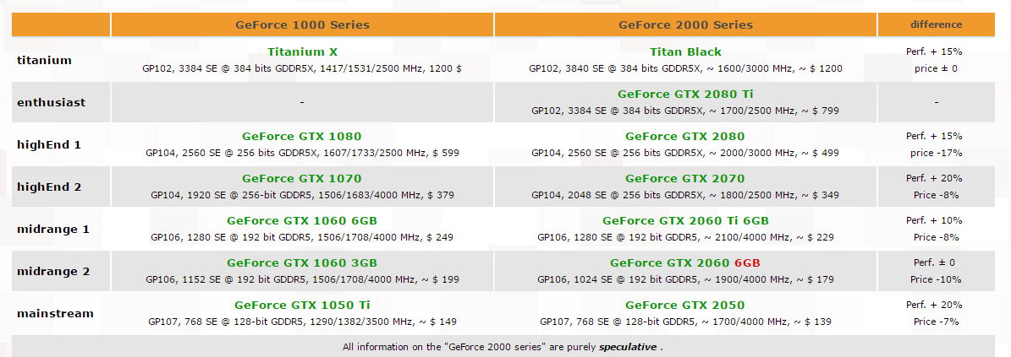Image resolution: width=1011 pixels, height=357 pixels.
Task: Open the Titanium X product name
Action: pos(302,51)
